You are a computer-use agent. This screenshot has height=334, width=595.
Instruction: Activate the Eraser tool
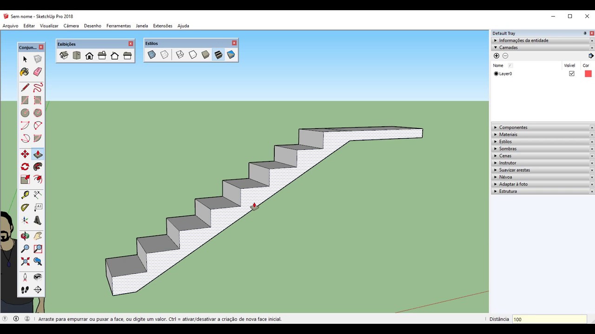38,72
